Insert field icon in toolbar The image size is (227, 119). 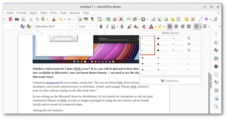click(135, 19)
